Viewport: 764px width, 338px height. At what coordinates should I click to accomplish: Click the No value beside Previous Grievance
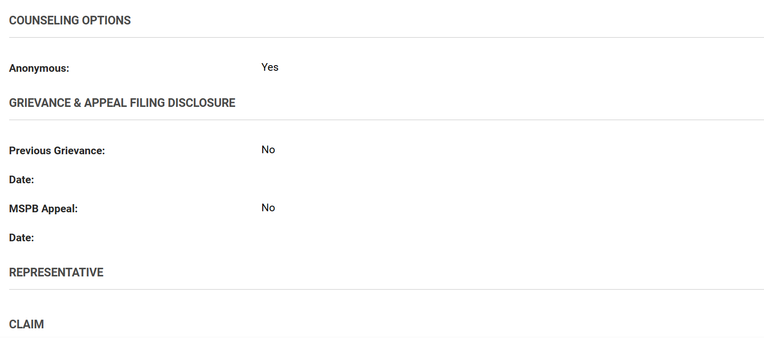[268, 150]
